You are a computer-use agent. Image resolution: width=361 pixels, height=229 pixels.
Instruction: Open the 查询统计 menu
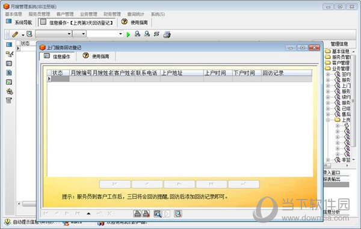[136, 14]
